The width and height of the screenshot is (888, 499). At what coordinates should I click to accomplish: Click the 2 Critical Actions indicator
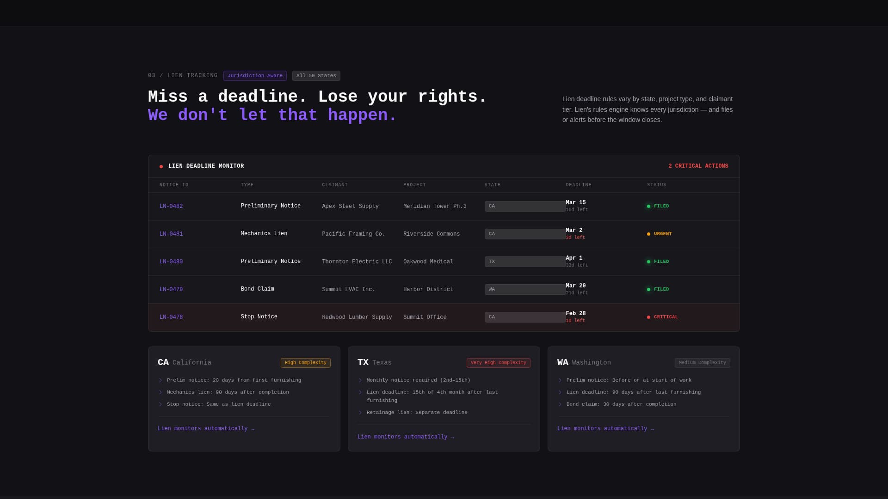(x=698, y=166)
